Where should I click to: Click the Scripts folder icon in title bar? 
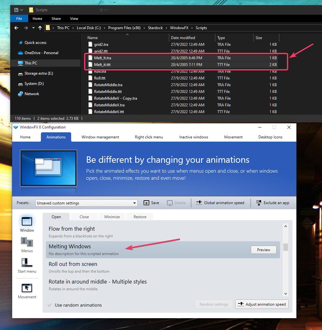[31, 10]
